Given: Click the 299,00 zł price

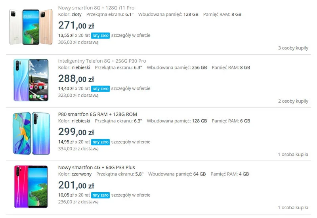Looking at the screenshot, I should [76, 132].
